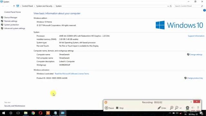This screenshot has width=206, height=116.
Task: Open Security and Maintenance link
Action: (14, 106)
